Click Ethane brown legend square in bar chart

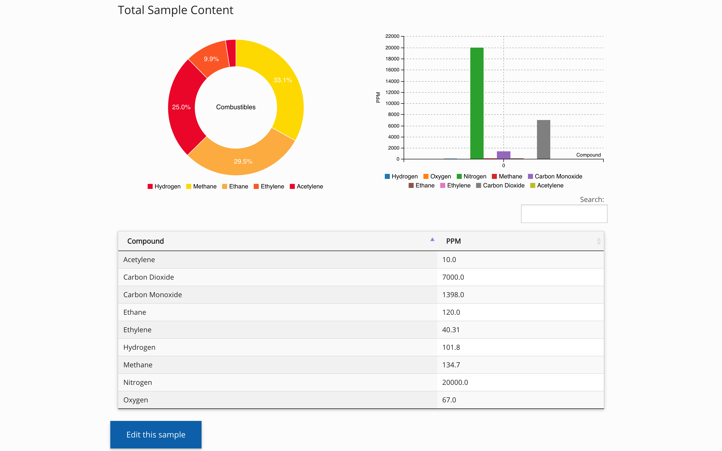pyautogui.click(x=411, y=185)
